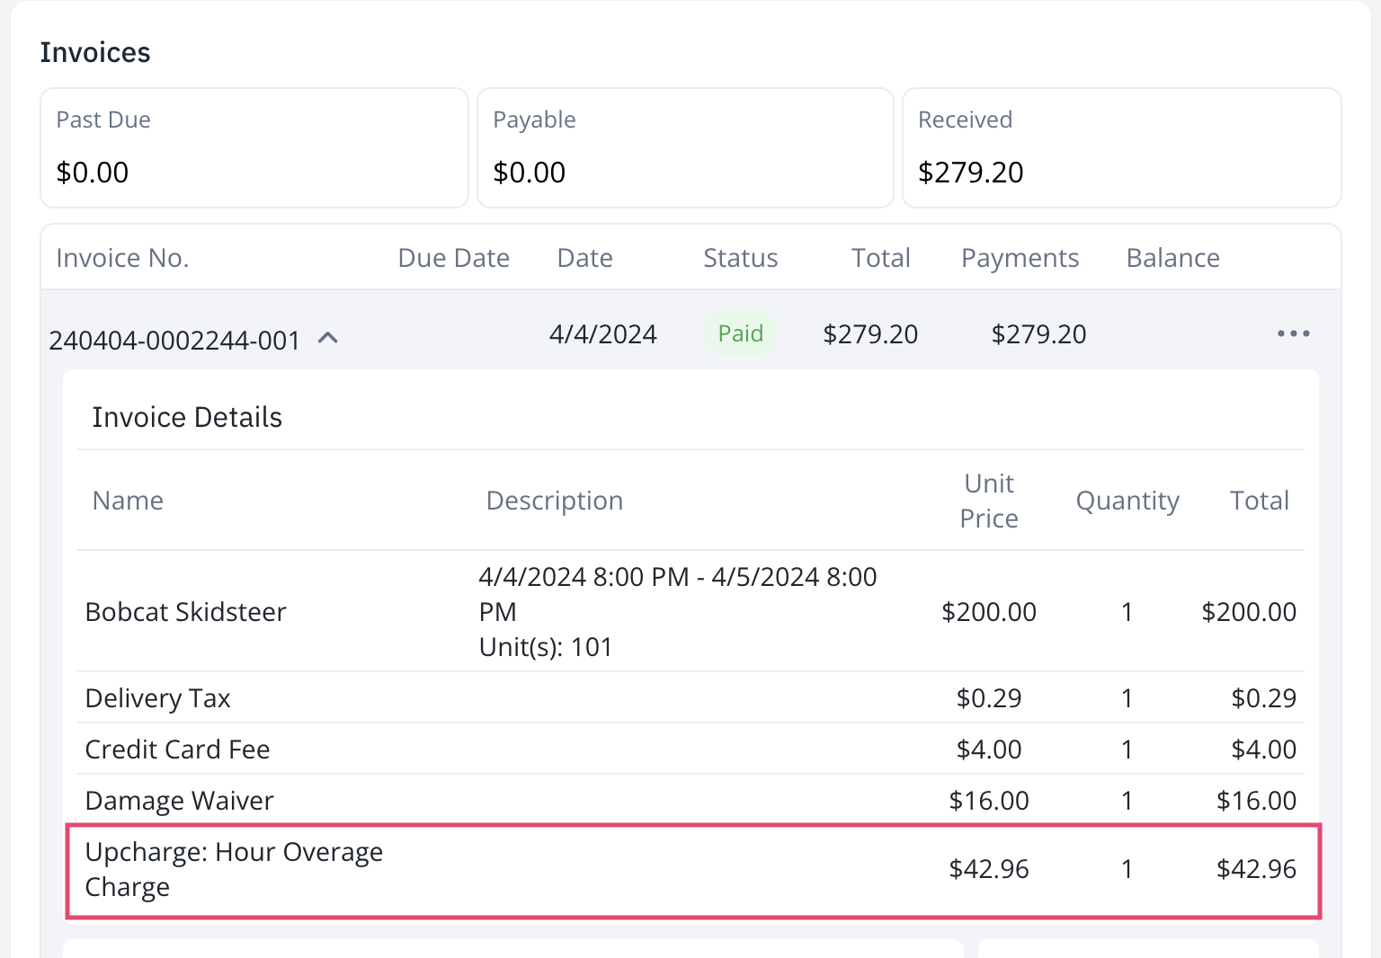
Task: Click the Payable summary card
Action: pos(685,147)
